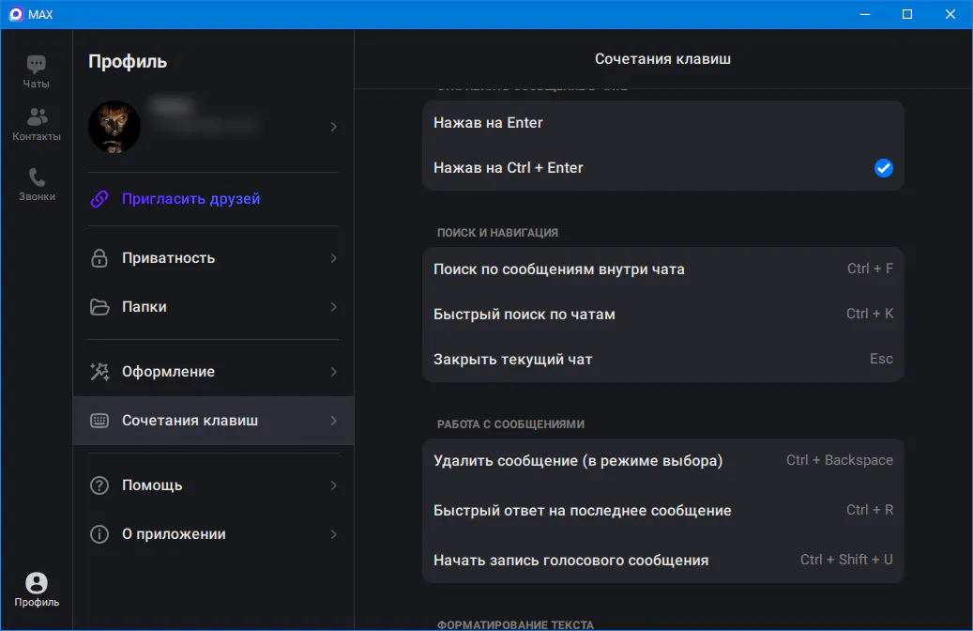Viewport: 973px width, 631px height.
Task: Open the Calls phone icon
Action: [x=37, y=177]
